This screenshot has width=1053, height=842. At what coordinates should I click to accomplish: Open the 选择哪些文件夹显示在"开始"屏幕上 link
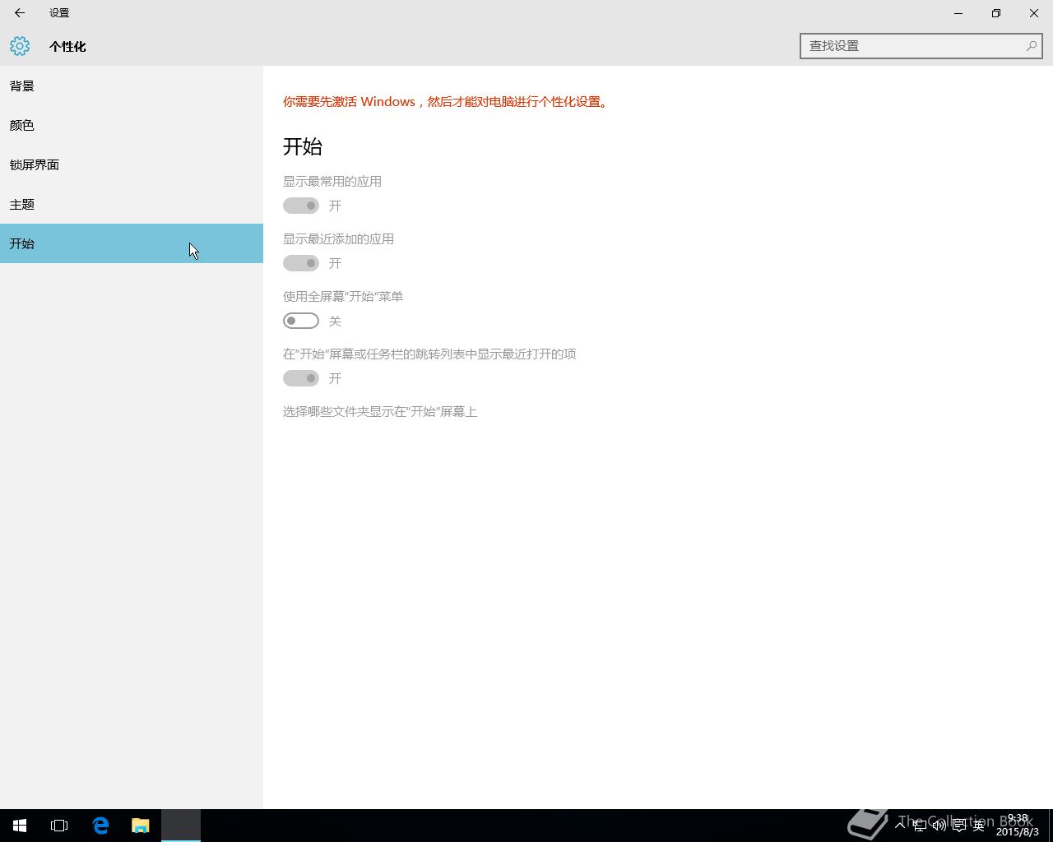coord(380,411)
